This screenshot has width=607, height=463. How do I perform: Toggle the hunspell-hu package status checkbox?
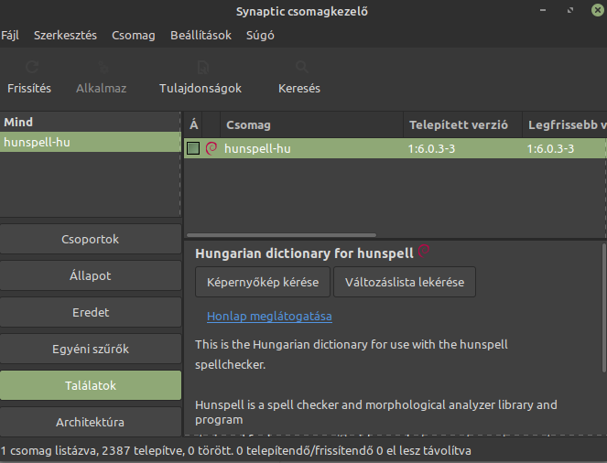click(x=193, y=148)
